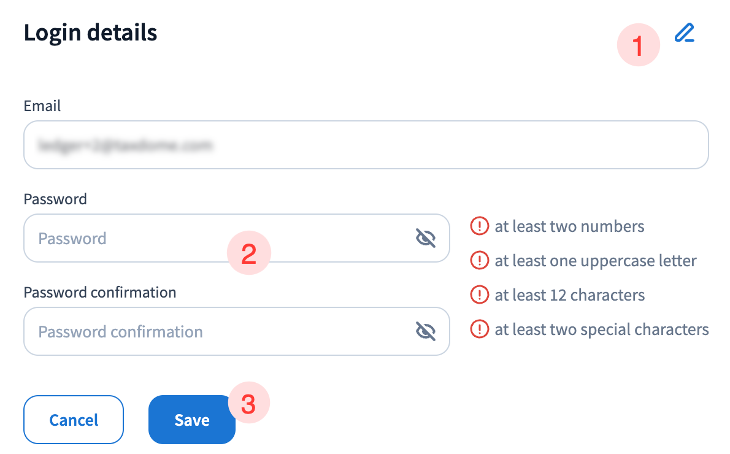Click warning icon beside 'two special characters'
The image size is (730, 454).
479,329
